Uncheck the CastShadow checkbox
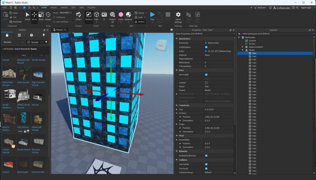This screenshot has height=180, width=316. [x=206, y=47]
